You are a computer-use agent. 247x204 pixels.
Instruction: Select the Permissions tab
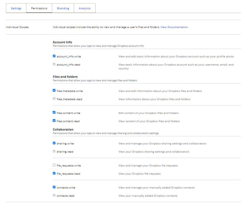[x=39, y=8]
